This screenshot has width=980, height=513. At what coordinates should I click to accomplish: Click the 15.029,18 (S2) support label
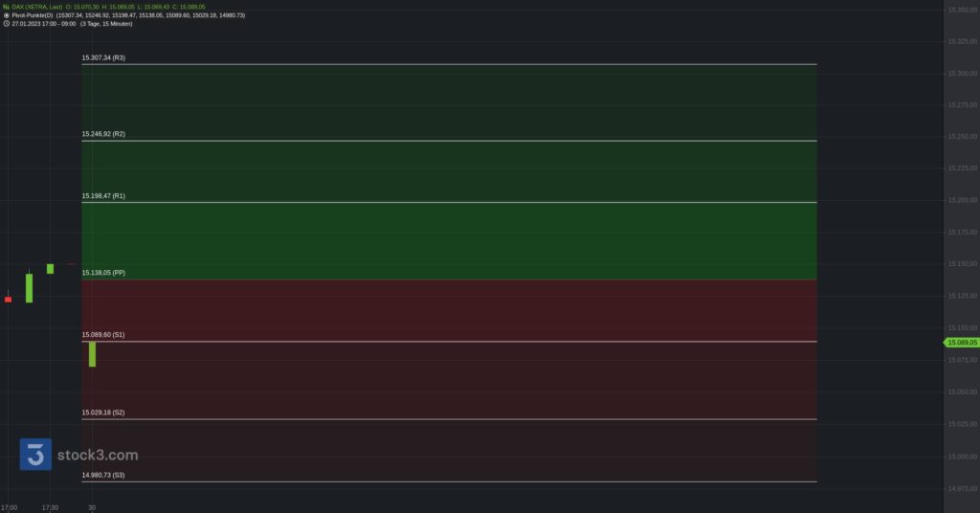[103, 413]
